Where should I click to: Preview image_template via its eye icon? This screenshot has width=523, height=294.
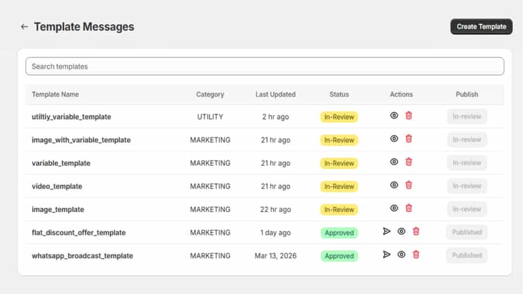click(394, 208)
